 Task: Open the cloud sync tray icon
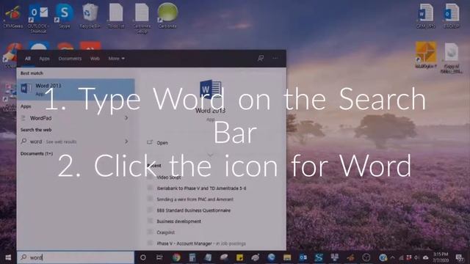pyautogui.click(x=425, y=257)
